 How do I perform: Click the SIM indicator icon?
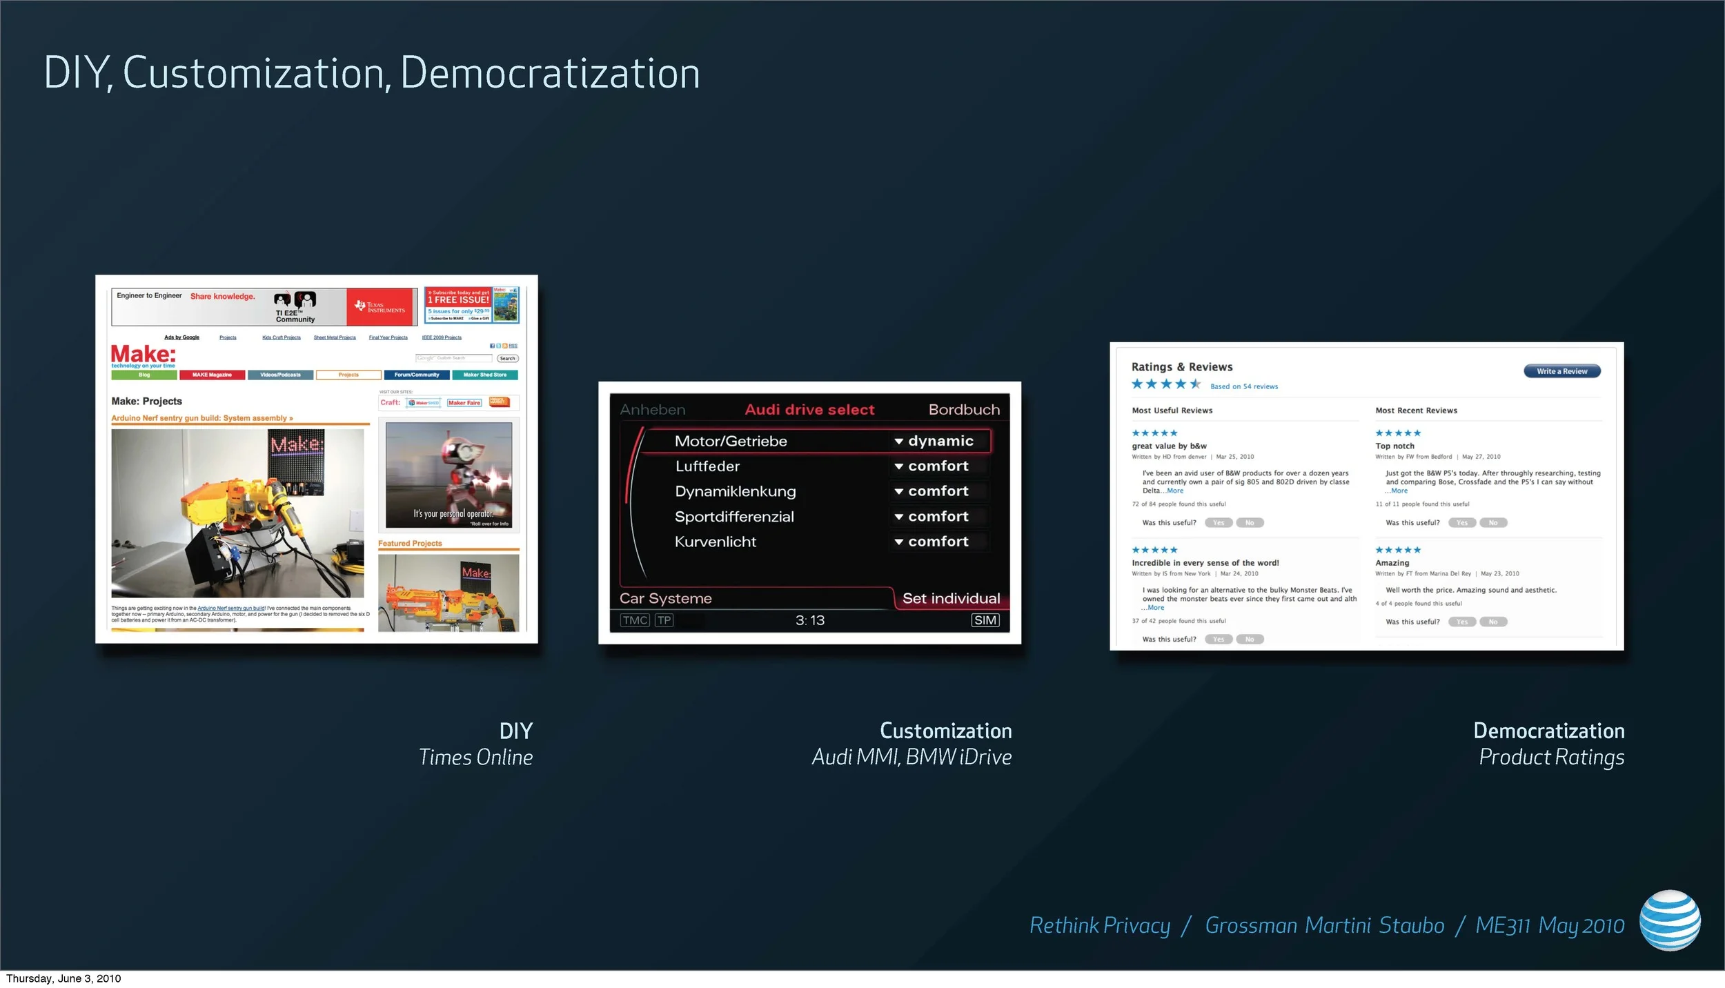(x=985, y=620)
